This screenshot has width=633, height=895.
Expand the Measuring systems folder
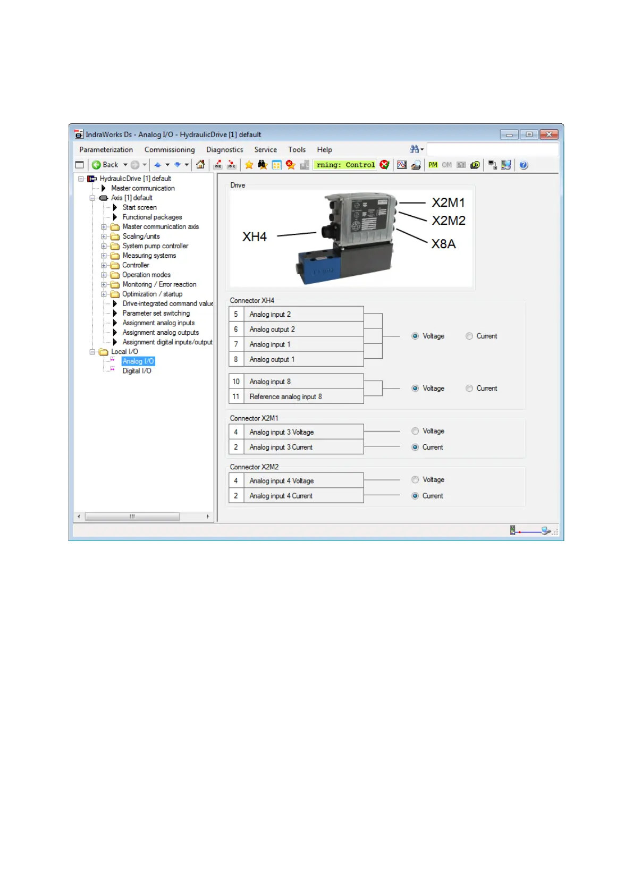pos(104,256)
